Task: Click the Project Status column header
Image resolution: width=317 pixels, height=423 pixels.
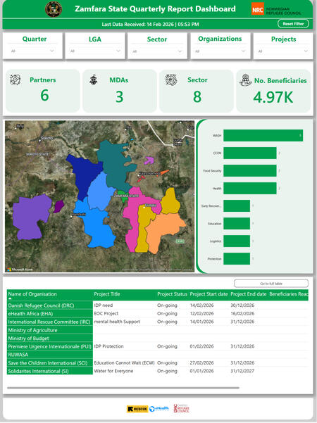Action: 173,294
